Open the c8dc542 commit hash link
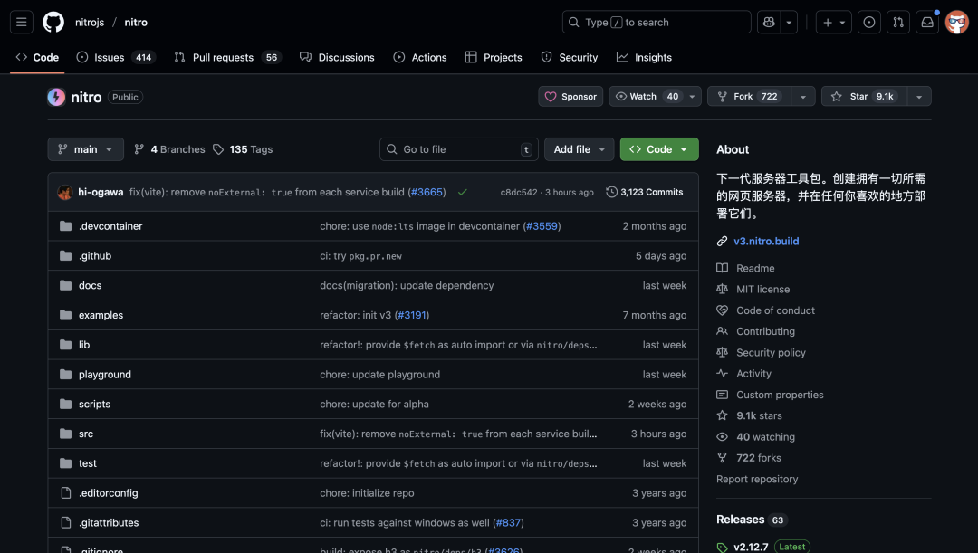This screenshot has height=553, width=978. [519, 192]
